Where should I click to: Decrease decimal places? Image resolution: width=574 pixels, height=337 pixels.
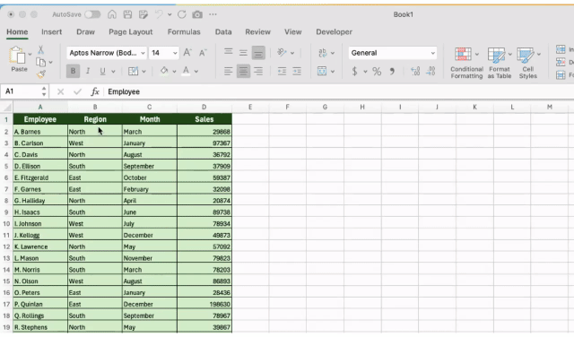pos(430,71)
